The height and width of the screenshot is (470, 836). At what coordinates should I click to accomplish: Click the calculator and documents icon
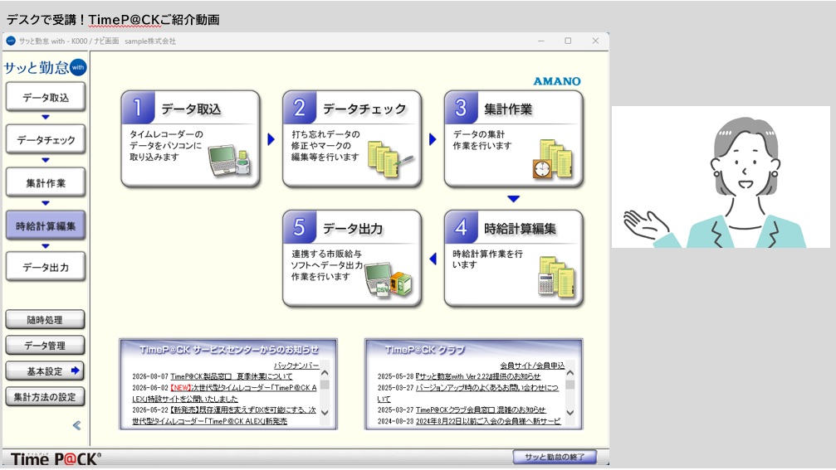pos(556,277)
